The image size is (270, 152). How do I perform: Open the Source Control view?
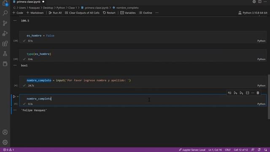[5, 23]
